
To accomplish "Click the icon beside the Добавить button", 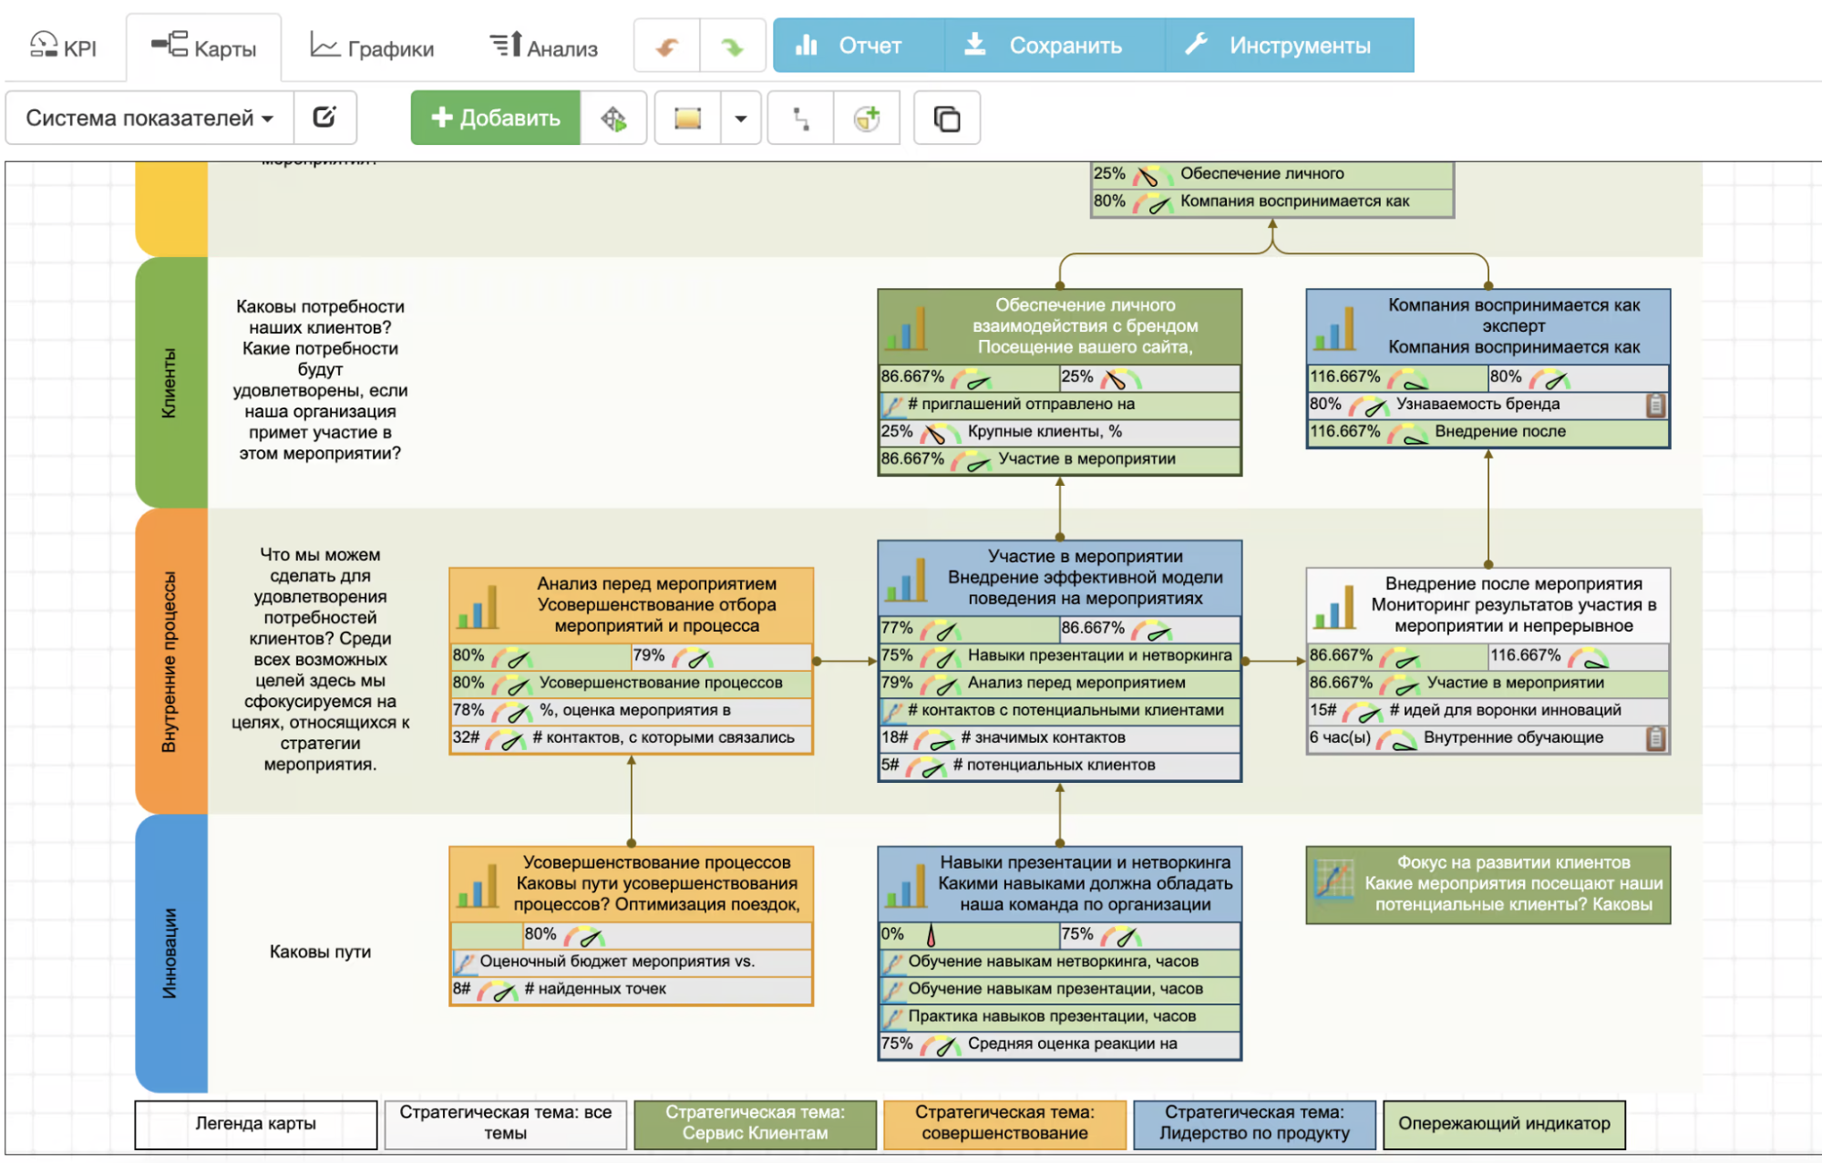I will click(613, 118).
